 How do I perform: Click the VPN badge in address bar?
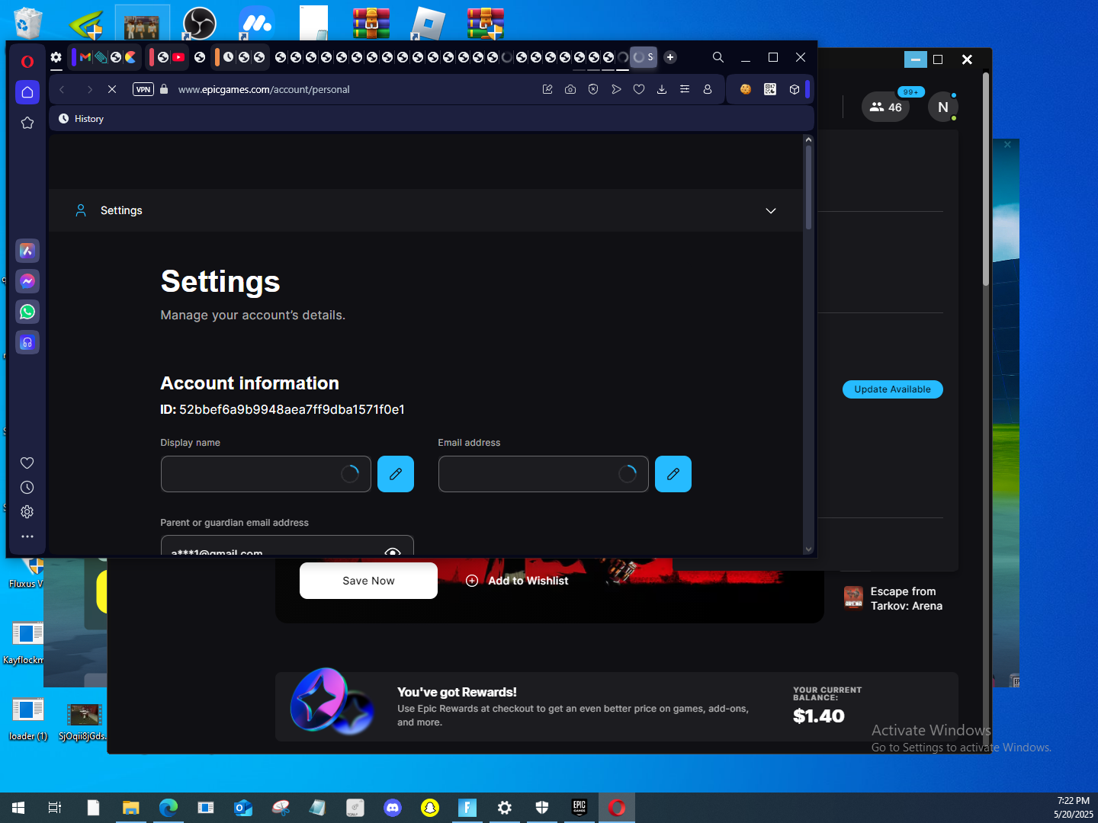[x=143, y=89]
